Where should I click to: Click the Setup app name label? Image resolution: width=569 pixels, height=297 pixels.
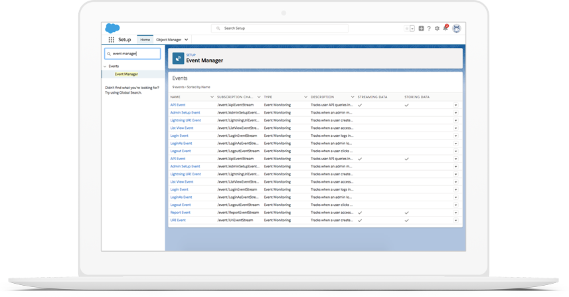pyautogui.click(x=124, y=40)
